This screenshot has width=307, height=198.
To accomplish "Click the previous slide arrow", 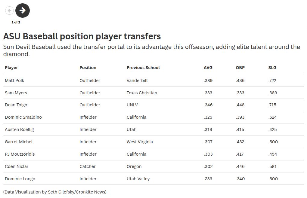I will pos(9,11).
